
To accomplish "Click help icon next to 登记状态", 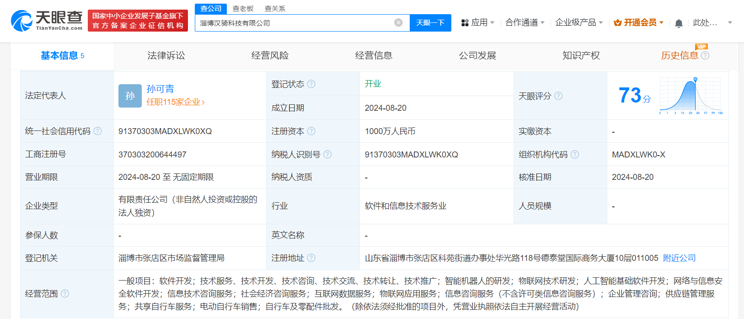I will [x=311, y=84].
